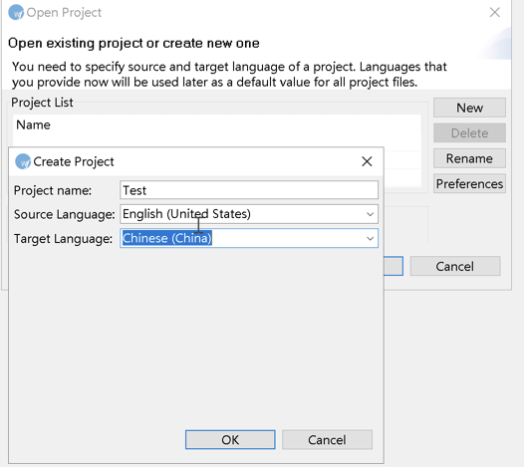Viewport: 524px width, 467px height.
Task: Confirm project creation with OK
Action: point(230,439)
